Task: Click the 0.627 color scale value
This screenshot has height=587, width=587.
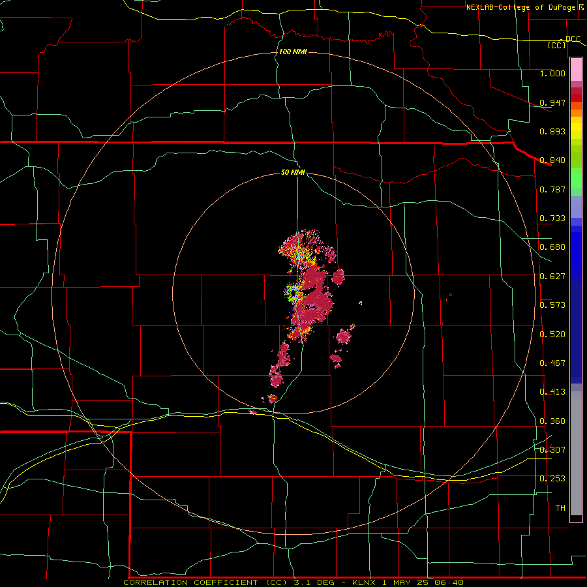Action: tap(552, 277)
